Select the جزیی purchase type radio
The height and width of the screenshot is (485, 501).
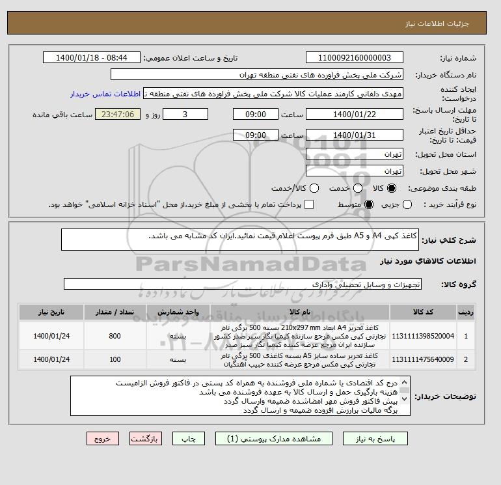point(407,204)
